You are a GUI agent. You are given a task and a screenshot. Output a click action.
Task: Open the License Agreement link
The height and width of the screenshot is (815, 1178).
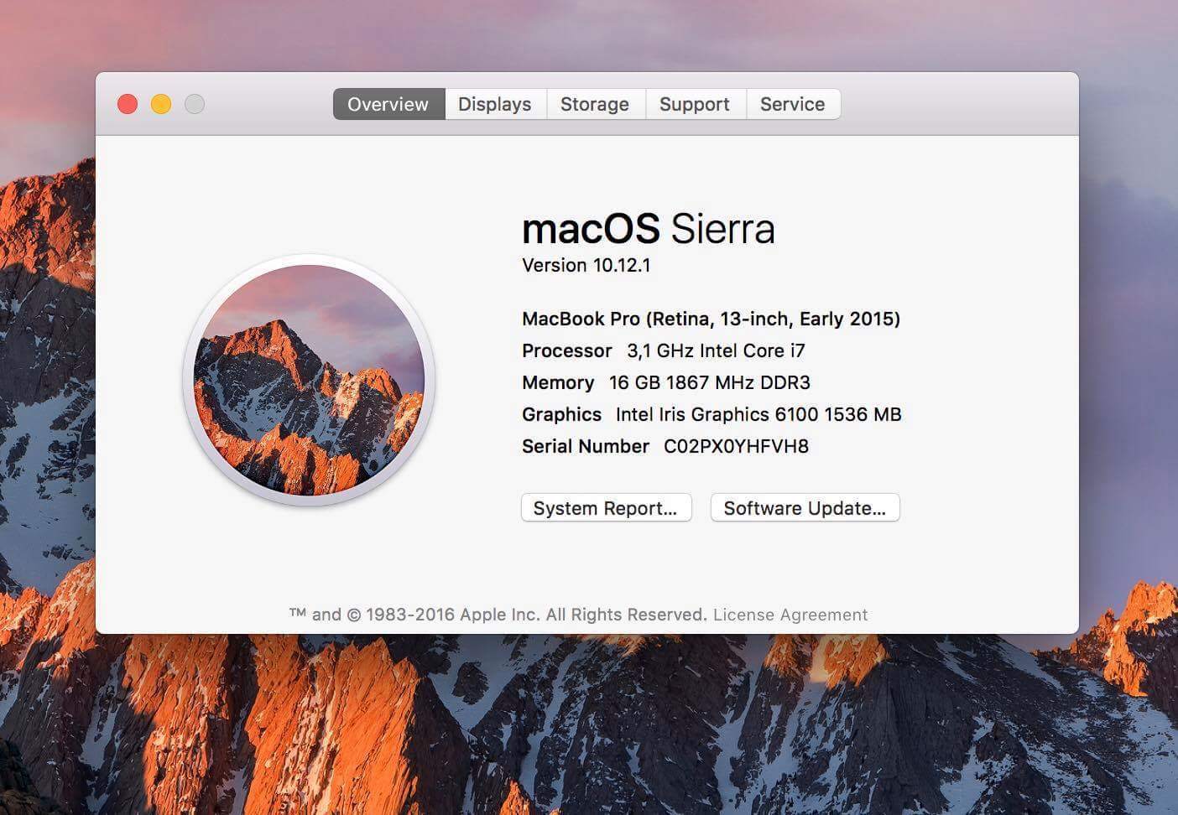coord(790,615)
